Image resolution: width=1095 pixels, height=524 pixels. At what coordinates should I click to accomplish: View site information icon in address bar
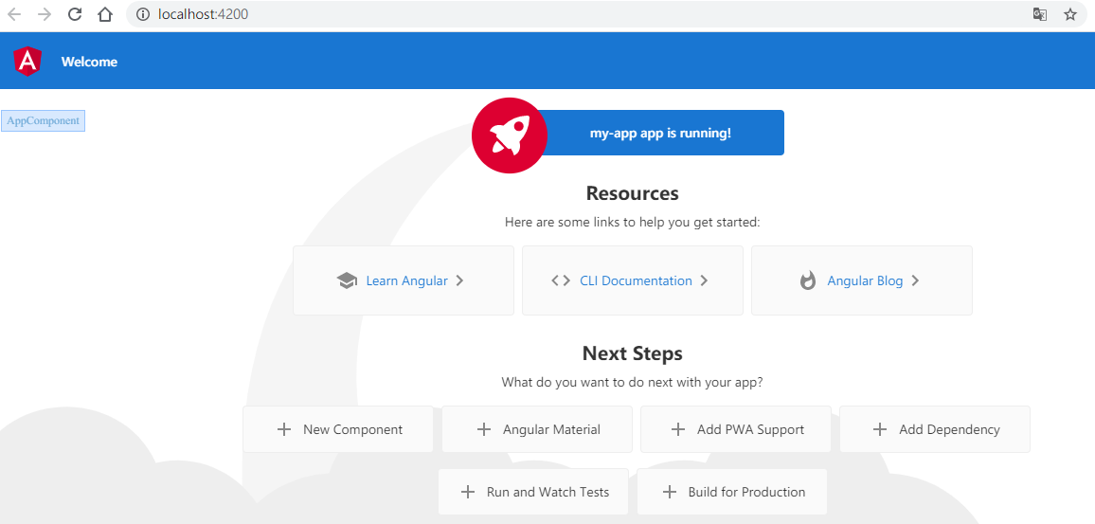[x=143, y=14]
